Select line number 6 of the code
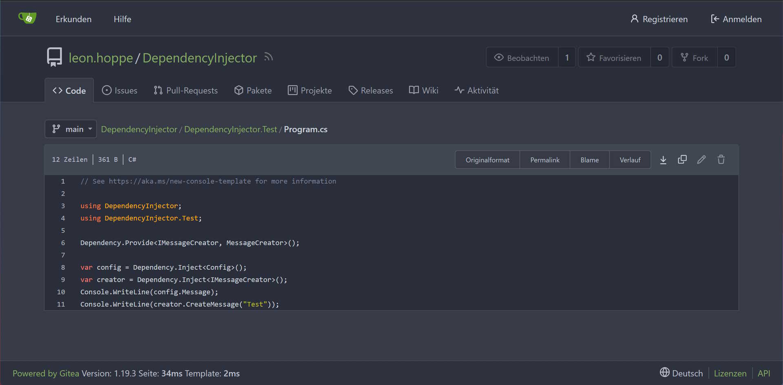The width and height of the screenshot is (783, 385). (x=63, y=243)
